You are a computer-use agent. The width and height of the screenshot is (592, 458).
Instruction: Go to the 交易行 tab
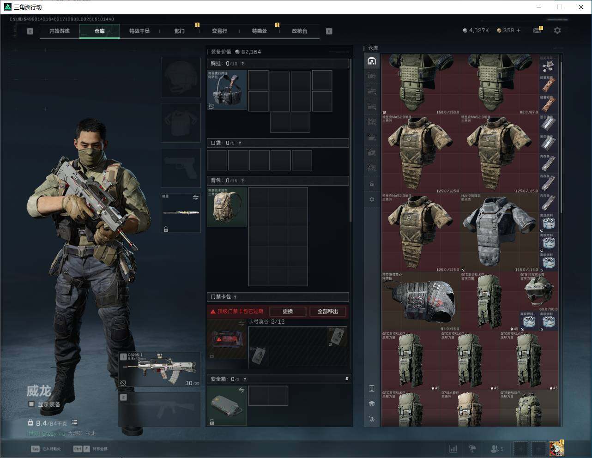coord(219,31)
